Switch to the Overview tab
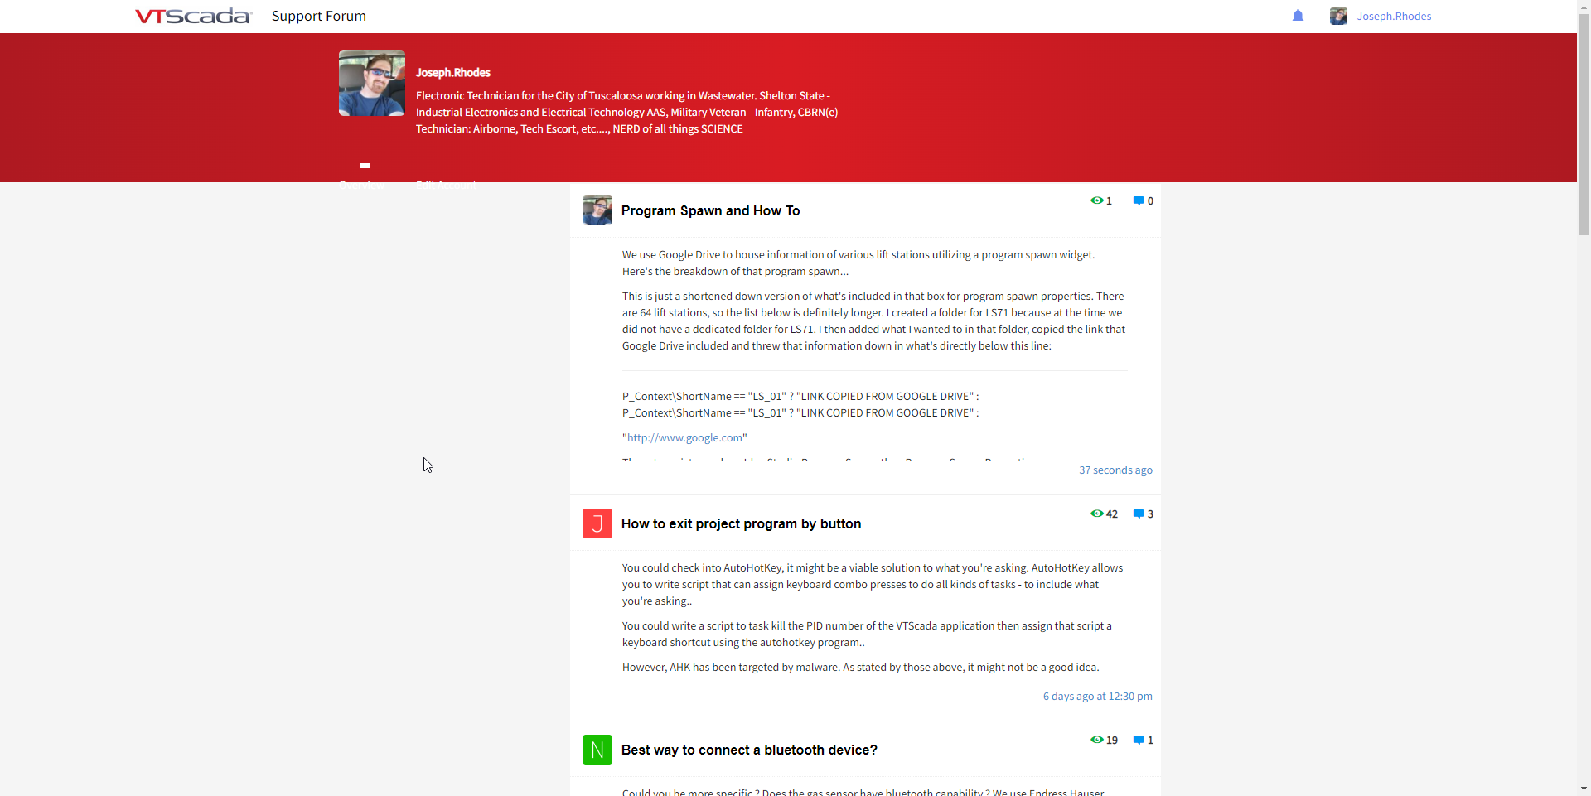Image resolution: width=1591 pixels, height=796 pixels. click(x=361, y=184)
